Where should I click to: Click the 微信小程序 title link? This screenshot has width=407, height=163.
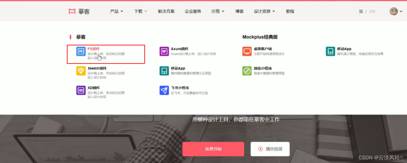(263, 68)
